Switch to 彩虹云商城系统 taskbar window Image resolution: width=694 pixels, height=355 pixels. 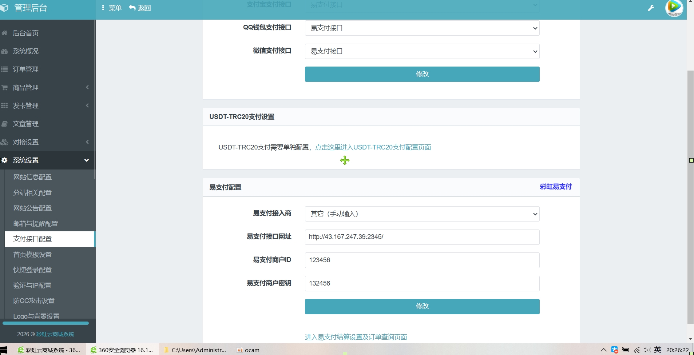coord(49,350)
